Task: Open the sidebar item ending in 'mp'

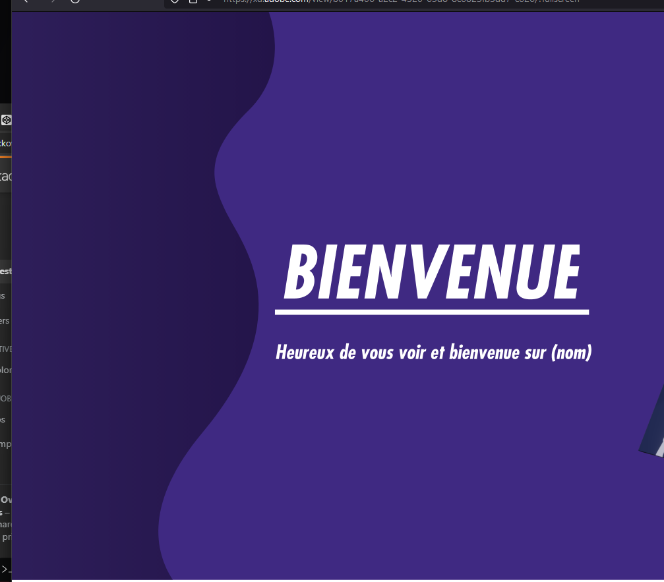Action: coord(5,444)
